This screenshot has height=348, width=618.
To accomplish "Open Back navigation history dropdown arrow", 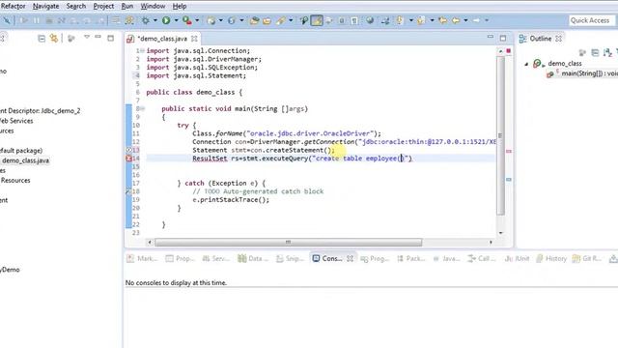I will pos(465,20).
